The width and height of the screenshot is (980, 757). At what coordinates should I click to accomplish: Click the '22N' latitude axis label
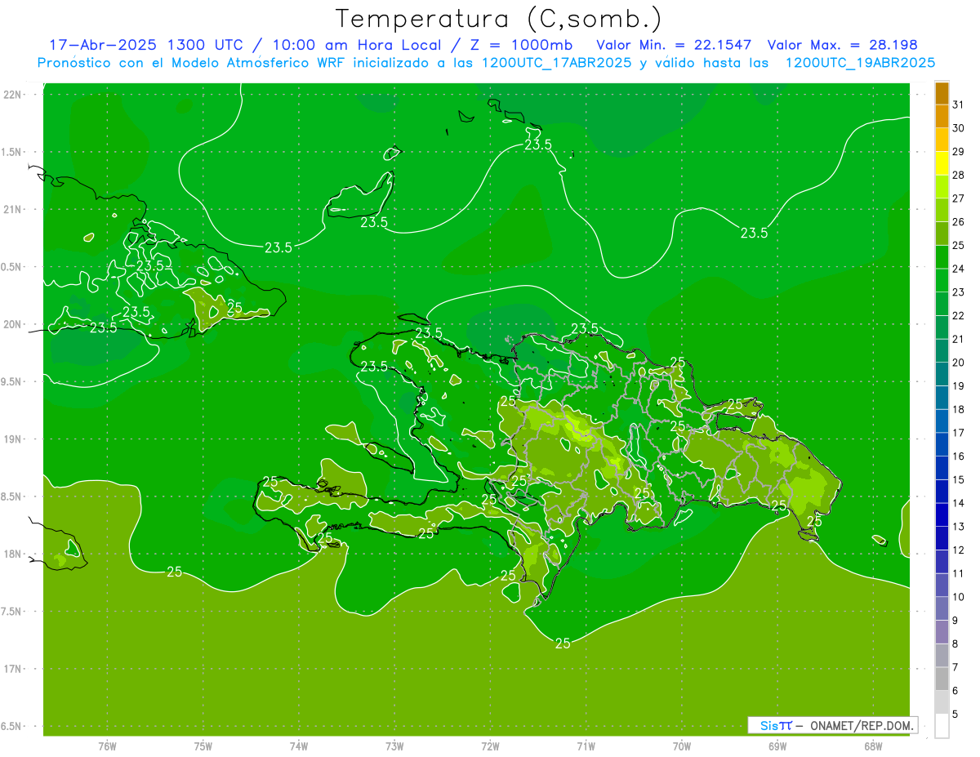pyautogui.click(x=11, y=95)
